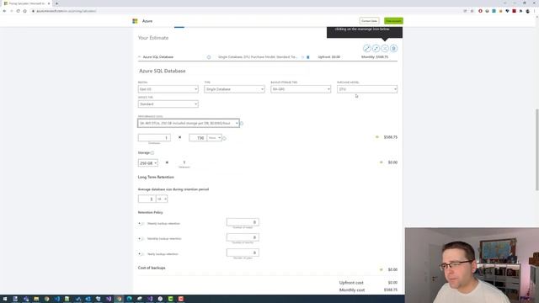
Task: Open the 250 GB storage dropdown
Action: point(148,162)
